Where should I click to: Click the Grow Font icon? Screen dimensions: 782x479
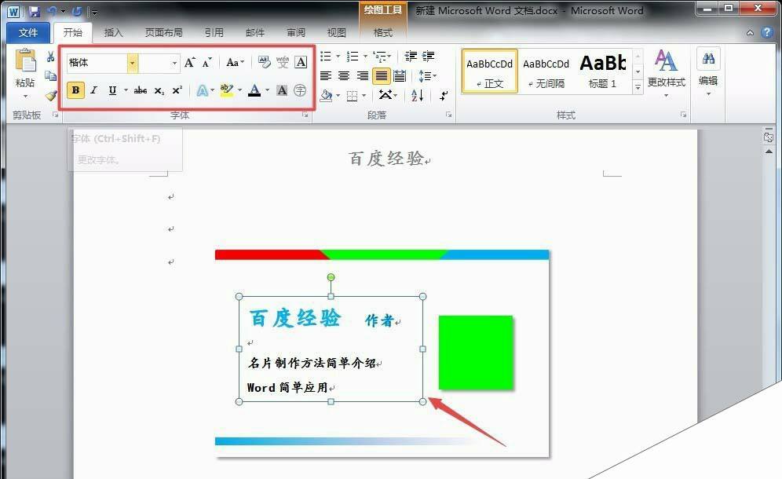(189, 63)
